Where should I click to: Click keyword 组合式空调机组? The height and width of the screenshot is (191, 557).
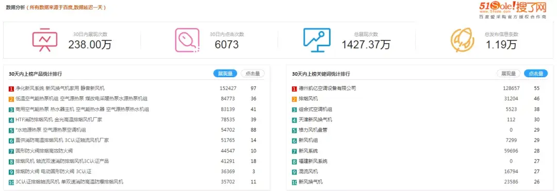tap(316, 110)
